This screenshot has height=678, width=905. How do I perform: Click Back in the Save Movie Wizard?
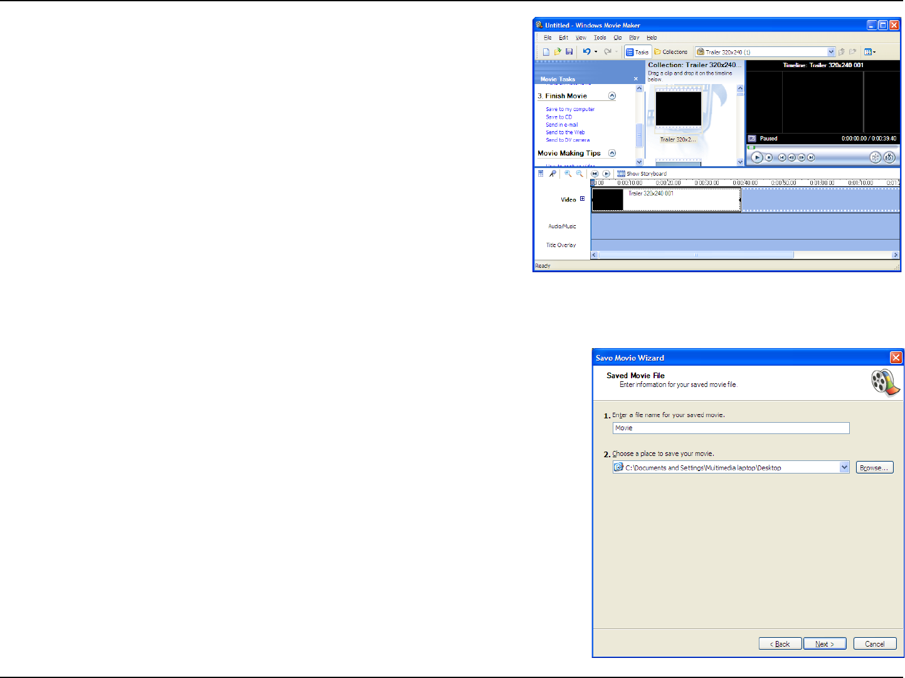[x=780, y=644]
